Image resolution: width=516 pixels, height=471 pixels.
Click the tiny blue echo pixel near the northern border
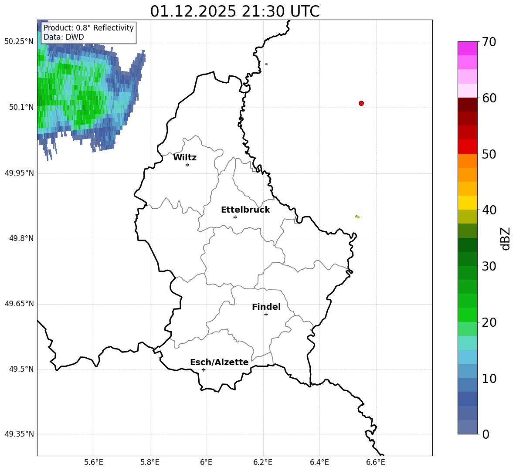[x=266, y=64]
